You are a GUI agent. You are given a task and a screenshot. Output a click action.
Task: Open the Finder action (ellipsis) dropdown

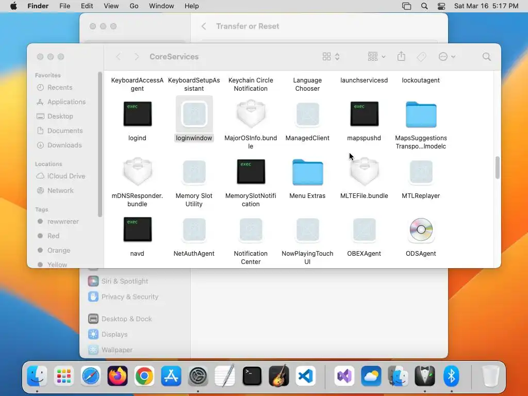447,57
